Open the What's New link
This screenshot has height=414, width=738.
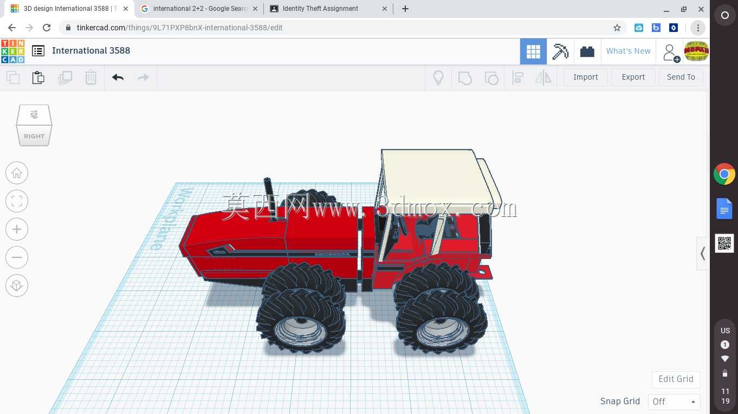(x=629, y=51)
